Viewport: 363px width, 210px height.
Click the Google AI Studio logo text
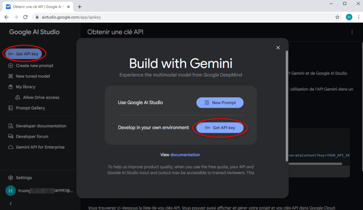[34, 32]
